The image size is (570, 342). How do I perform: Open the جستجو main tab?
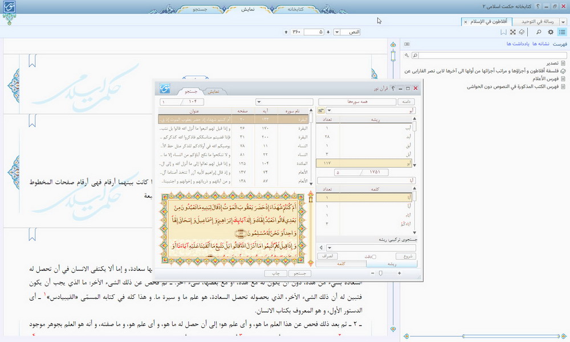[200, 9]
